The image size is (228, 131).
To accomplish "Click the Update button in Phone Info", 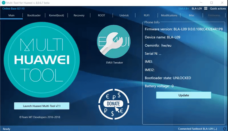I will (x=184, y=95).
